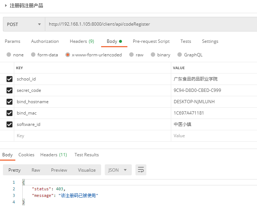
Task: Disable the bind_mac parameter checkbox
Action: [9, 113]
